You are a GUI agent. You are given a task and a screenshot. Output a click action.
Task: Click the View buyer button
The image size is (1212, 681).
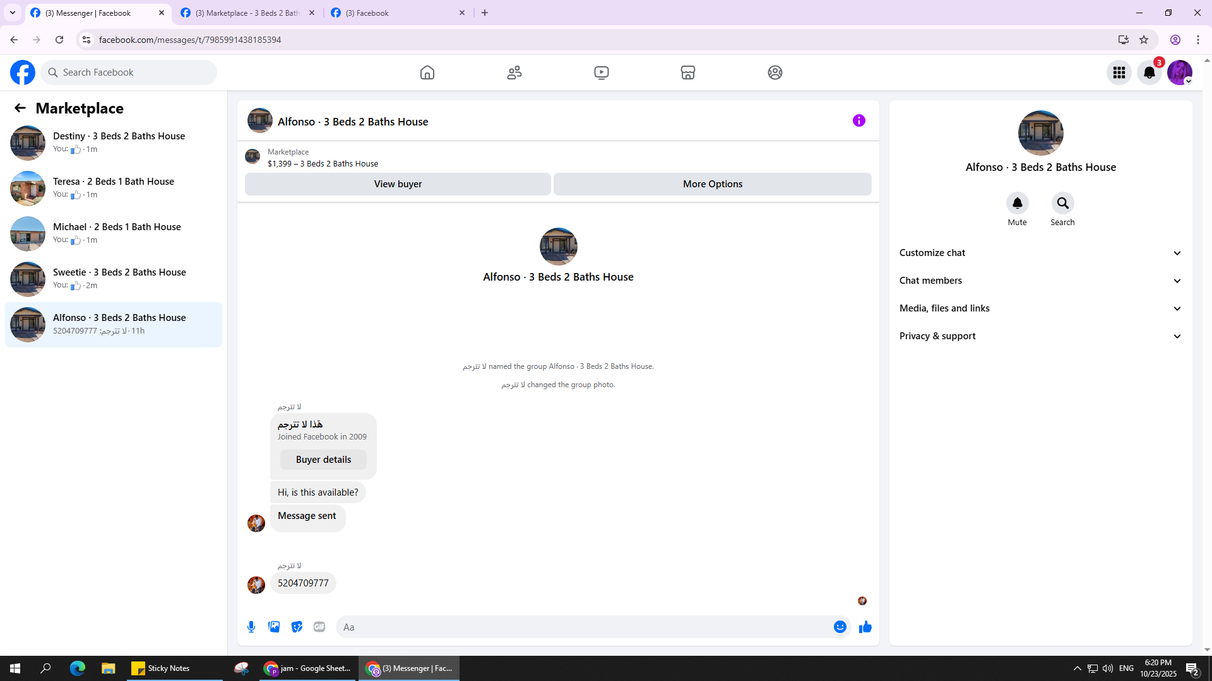pos(398,184)
